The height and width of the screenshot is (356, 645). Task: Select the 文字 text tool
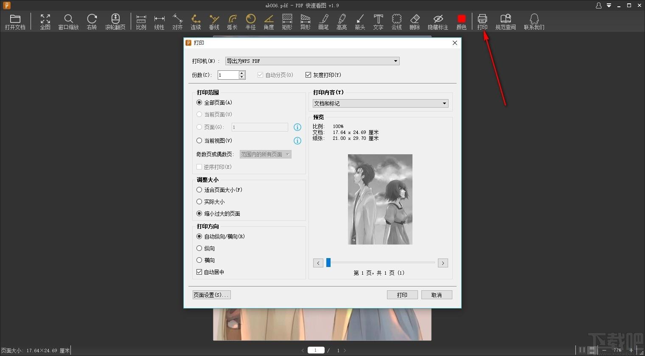click(x=378, y=22)
